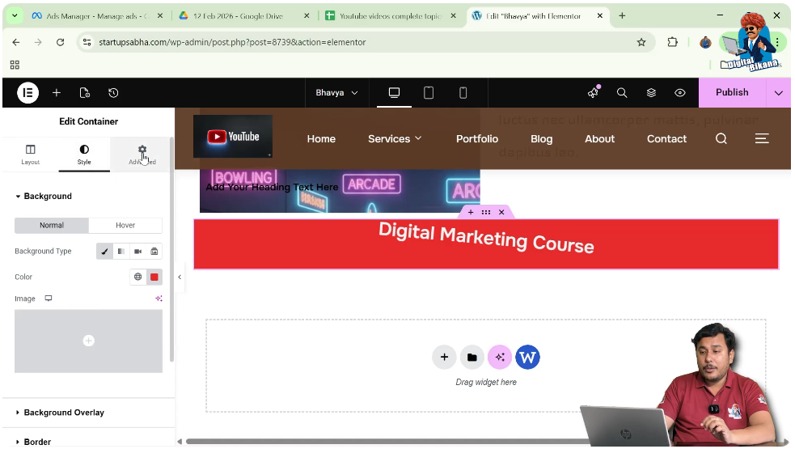Click the Add Element plus icon
The width and height of the screenshot is (795, 449).
coord(57,93)
